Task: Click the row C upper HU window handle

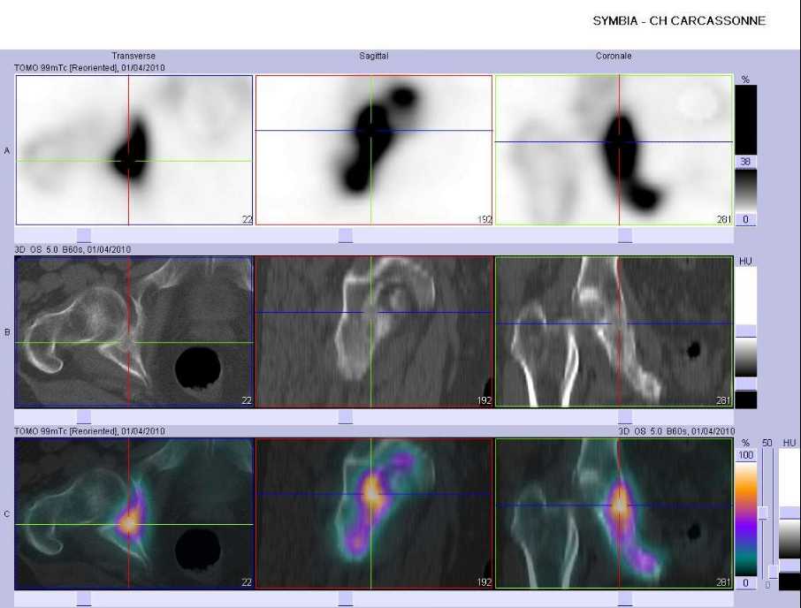Action: pyautogui.click(x=790, y=513)
